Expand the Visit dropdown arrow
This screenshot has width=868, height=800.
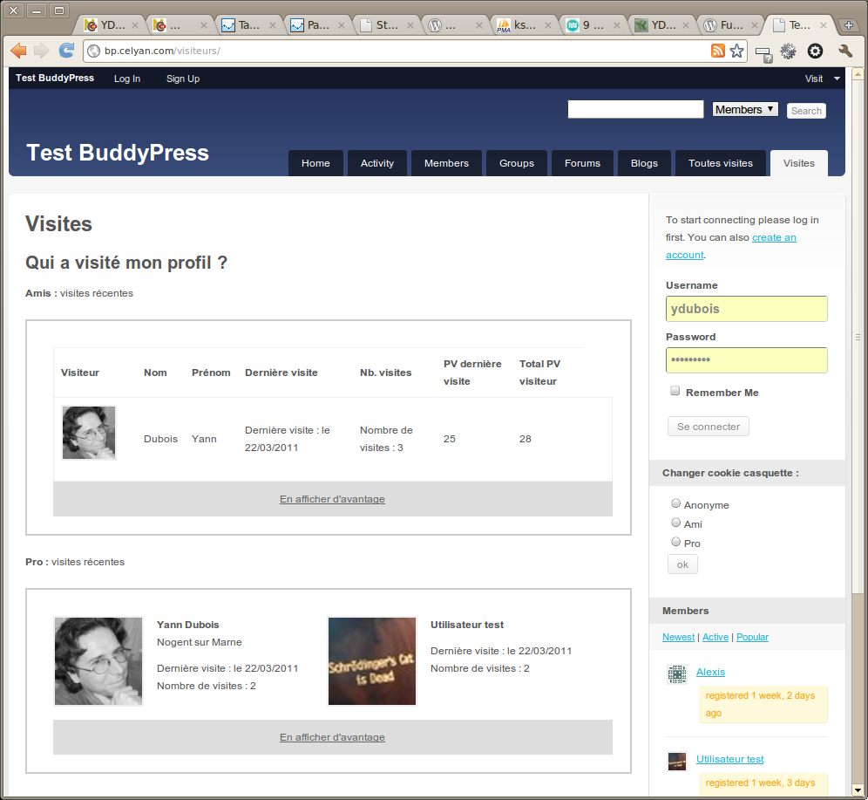click(837, 79)
